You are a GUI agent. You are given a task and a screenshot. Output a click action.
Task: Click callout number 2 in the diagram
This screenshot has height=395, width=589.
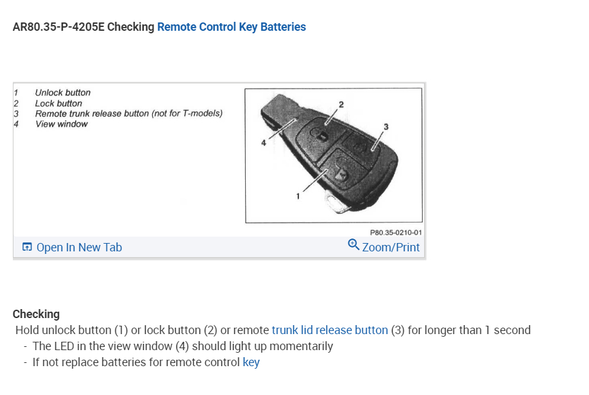[x=341, y=104]
